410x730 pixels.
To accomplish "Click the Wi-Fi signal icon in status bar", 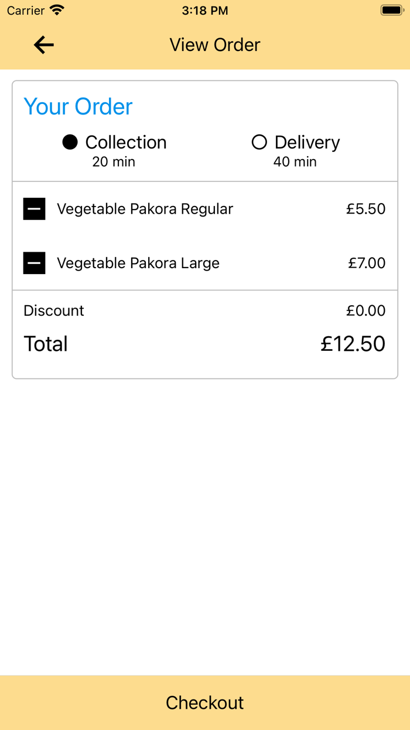I will 56,9.
